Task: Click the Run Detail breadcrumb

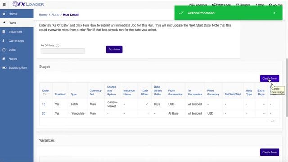Action: coord(71,15)
